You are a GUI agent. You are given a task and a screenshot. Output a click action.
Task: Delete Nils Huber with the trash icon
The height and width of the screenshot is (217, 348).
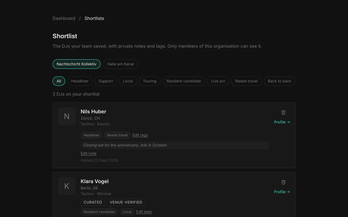coord(283,113)
